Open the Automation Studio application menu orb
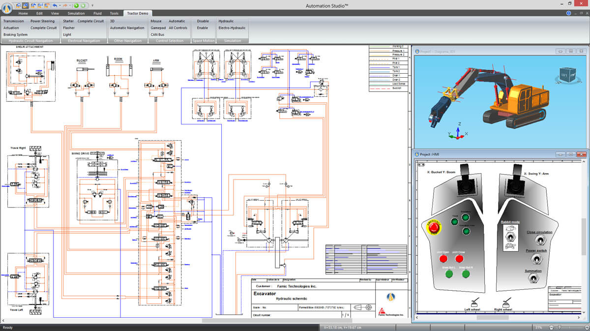The image size is (590, 331). [7, 7]
